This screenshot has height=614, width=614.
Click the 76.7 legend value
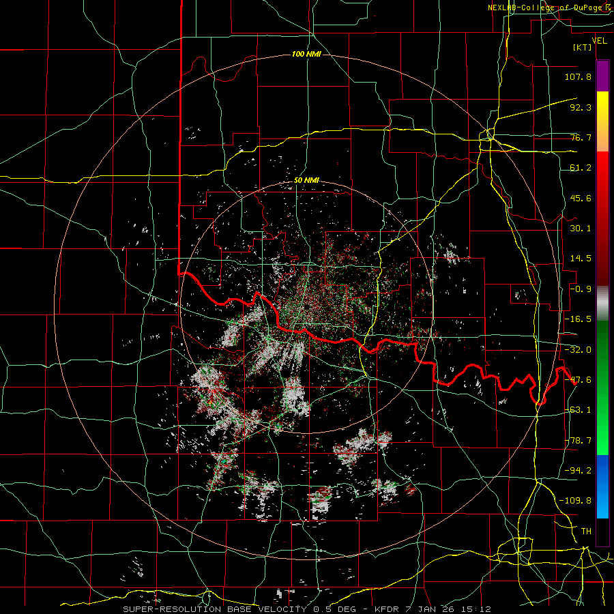click(x=581, y=137)
